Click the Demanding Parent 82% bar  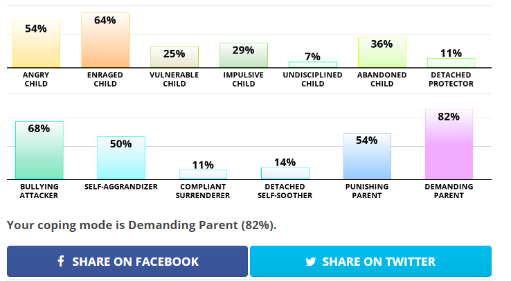coord(449,145)
